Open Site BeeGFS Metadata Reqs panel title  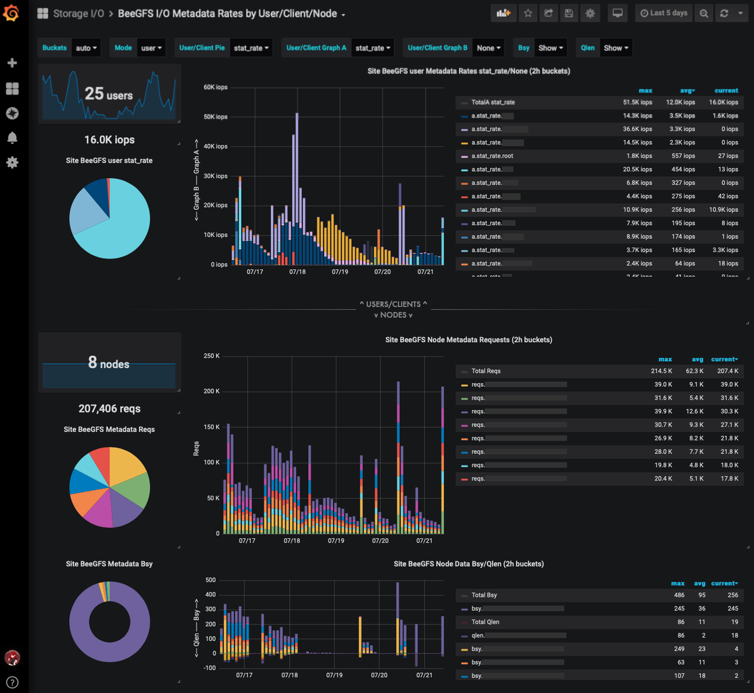point(109,430)
